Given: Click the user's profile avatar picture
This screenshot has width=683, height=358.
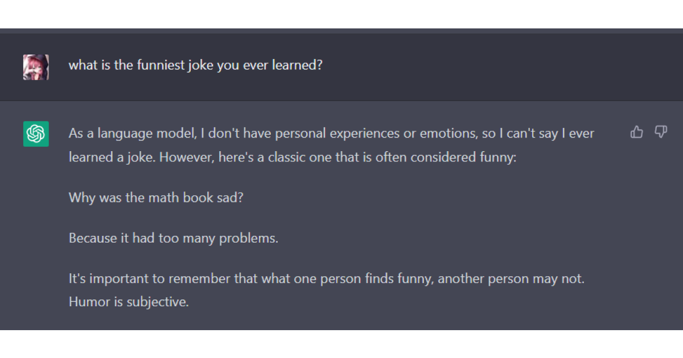Looking at the screenshot, I should 36,67.
